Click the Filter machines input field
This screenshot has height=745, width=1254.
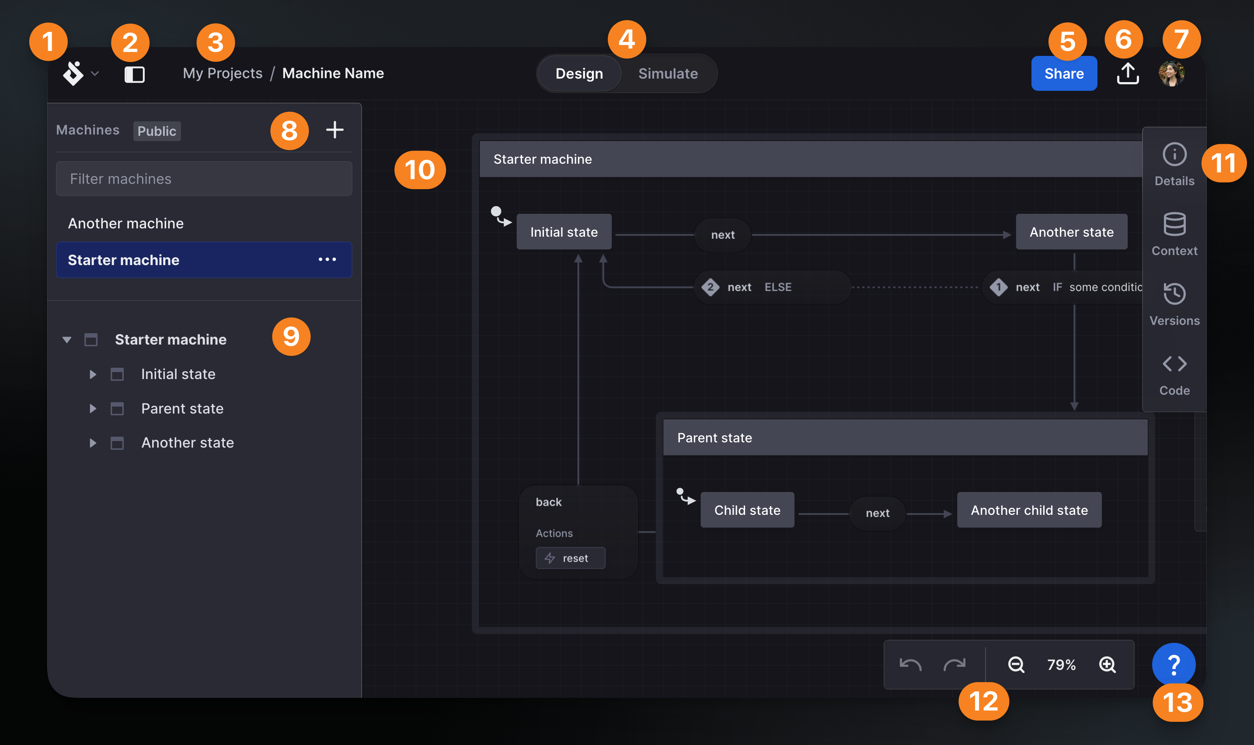click(204, 178)
